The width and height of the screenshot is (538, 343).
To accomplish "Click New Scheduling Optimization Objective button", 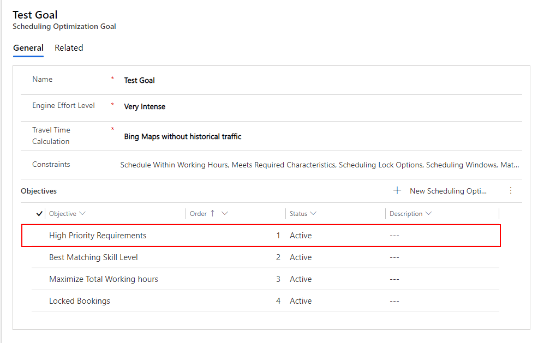I will (x=447, y=191).
